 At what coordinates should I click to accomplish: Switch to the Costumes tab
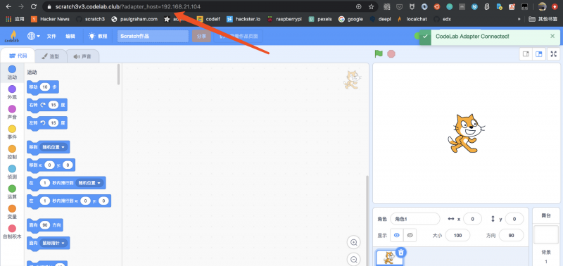coord(50,56)
